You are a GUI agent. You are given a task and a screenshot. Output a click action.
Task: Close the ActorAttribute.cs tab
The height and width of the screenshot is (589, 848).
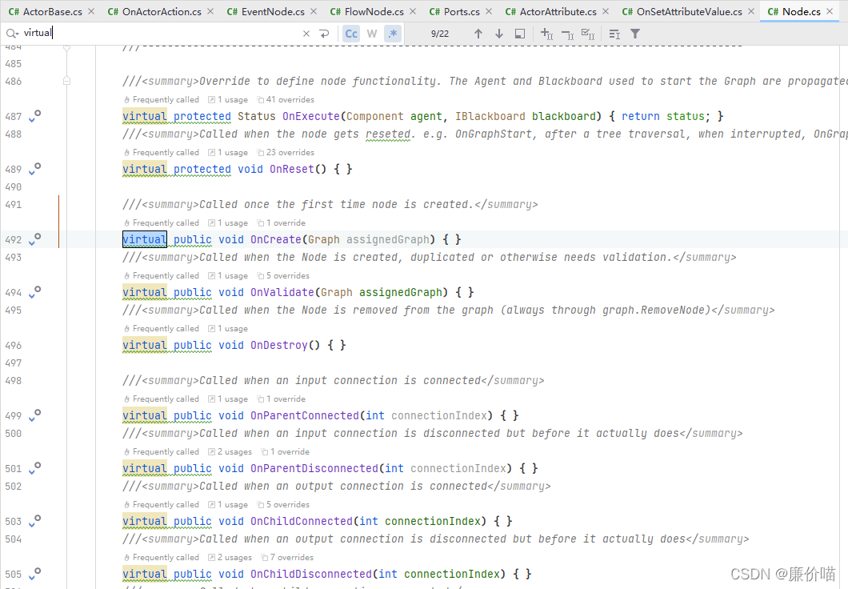(606, 11)
